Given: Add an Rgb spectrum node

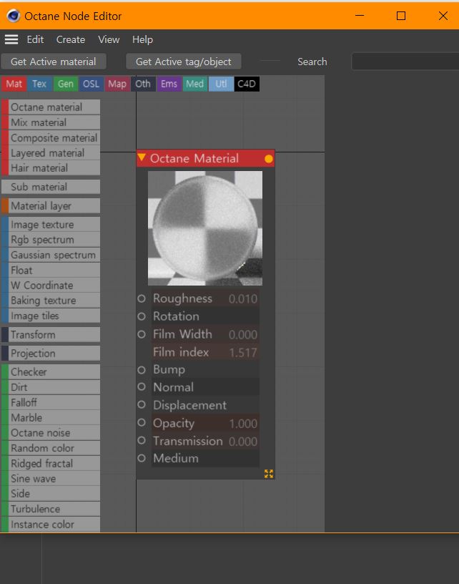Looking at the screenshot, I should (x=51, y=240).
